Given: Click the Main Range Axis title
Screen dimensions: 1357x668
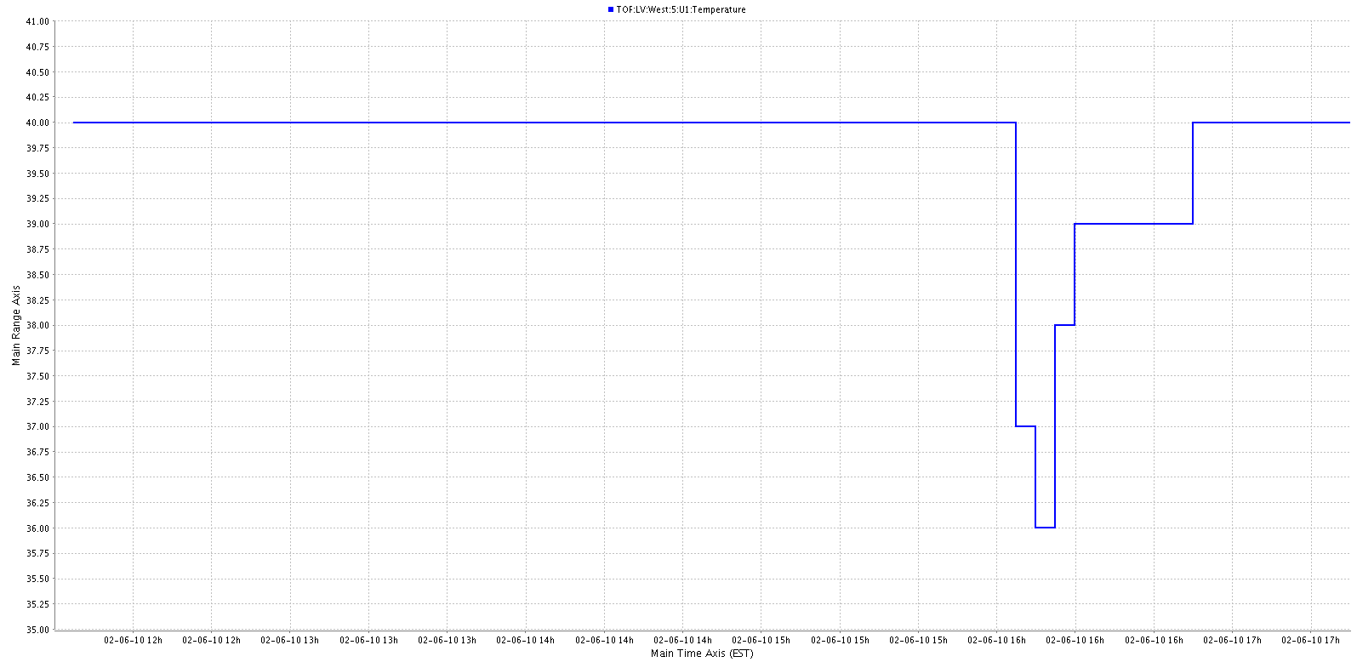Looking at the screenshot, I should point(16,325).
